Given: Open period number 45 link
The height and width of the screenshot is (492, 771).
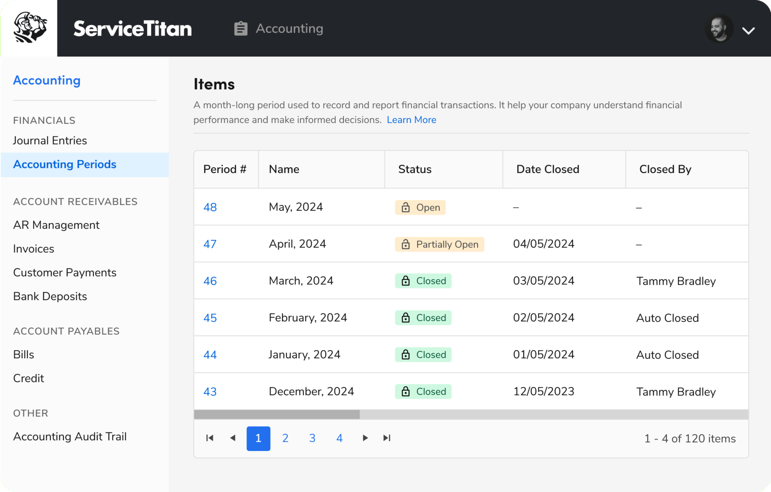Looking at the screenshot, I should pos(210,318).
